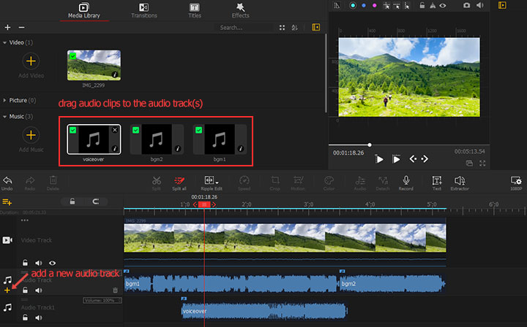Toggle Video Track visibility eye icon

pyautogui.click(x=52, y=263)
